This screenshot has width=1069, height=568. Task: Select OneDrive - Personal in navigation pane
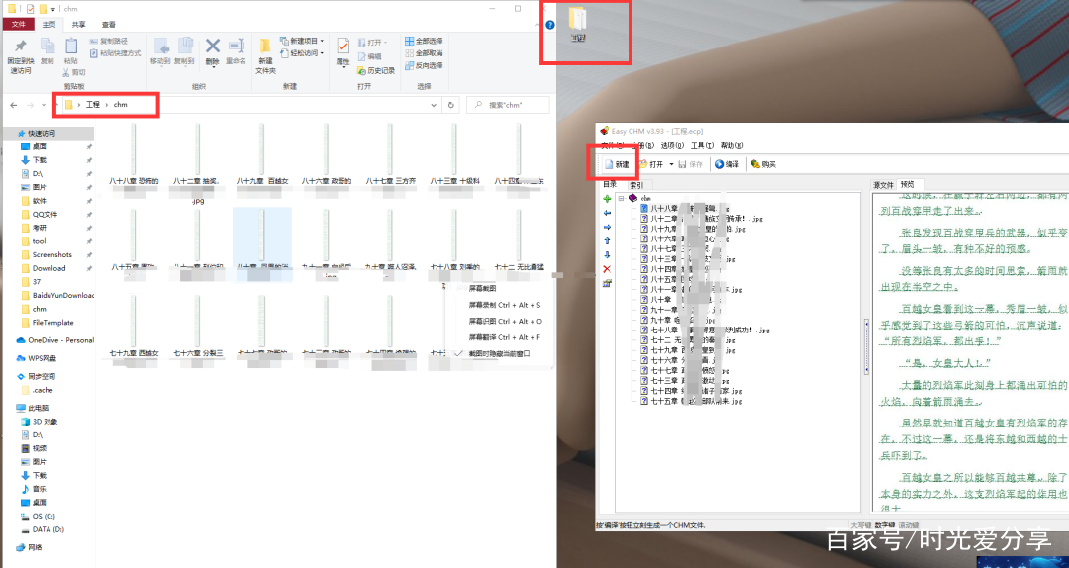point(55,340)
